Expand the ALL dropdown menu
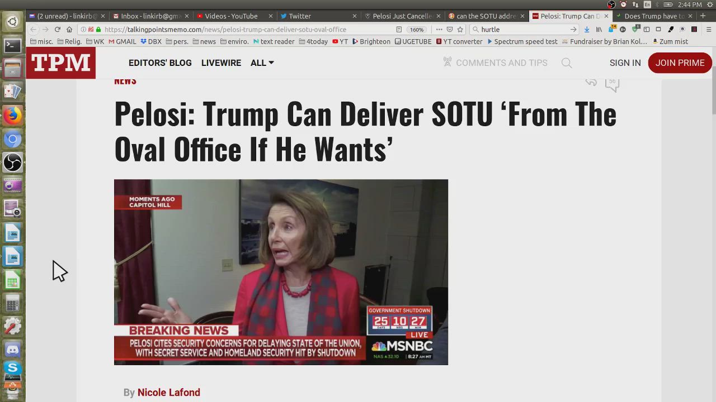 coord(262,63)
